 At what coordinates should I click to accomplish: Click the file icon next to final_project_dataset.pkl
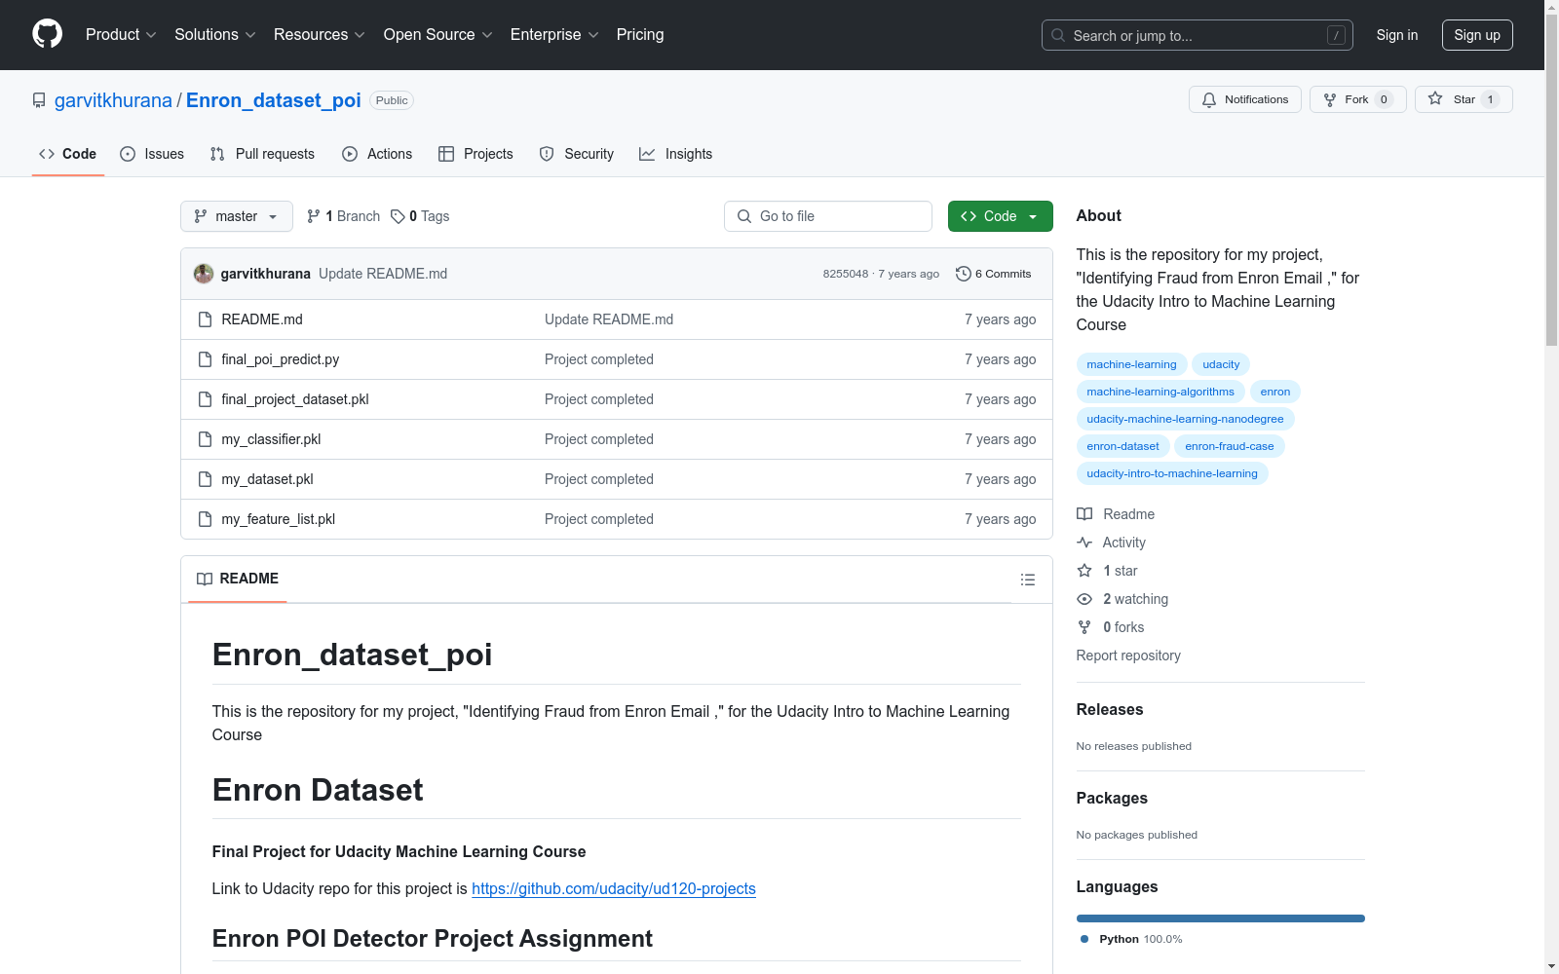coord(205,399)
